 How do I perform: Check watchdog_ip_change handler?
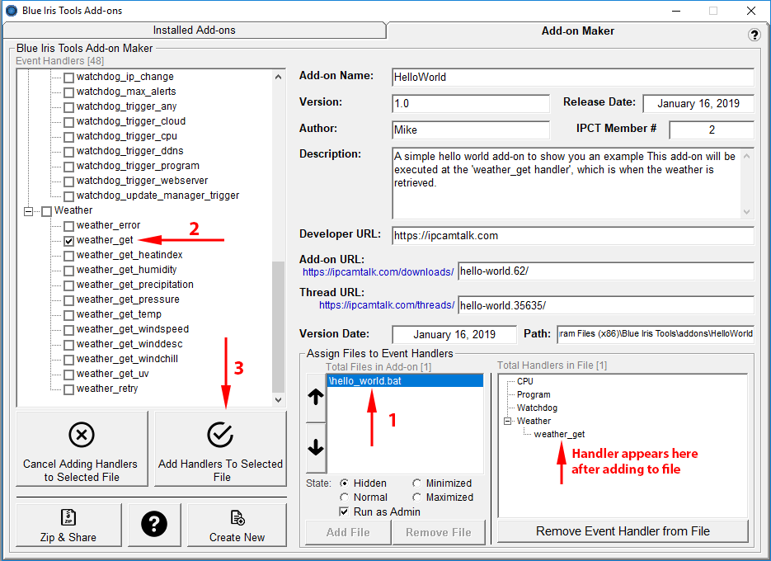68,78
